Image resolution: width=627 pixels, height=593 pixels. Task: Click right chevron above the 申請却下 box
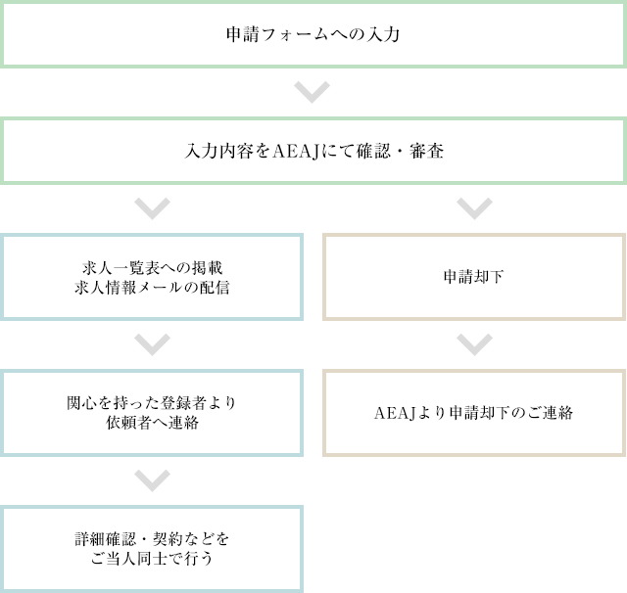(x=474, y=208)
